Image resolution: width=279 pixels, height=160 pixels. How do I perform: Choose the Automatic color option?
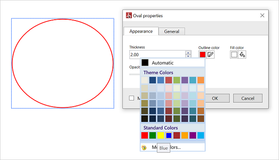pos(173,63)
